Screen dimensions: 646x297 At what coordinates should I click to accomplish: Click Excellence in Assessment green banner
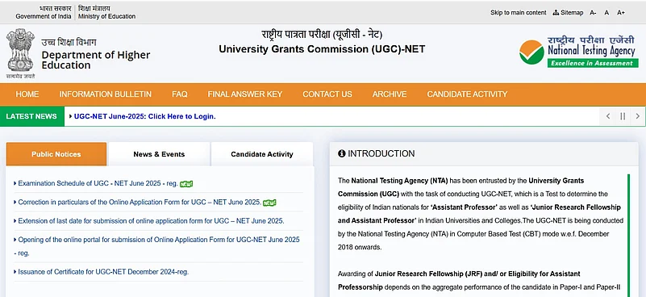[593, 63]
